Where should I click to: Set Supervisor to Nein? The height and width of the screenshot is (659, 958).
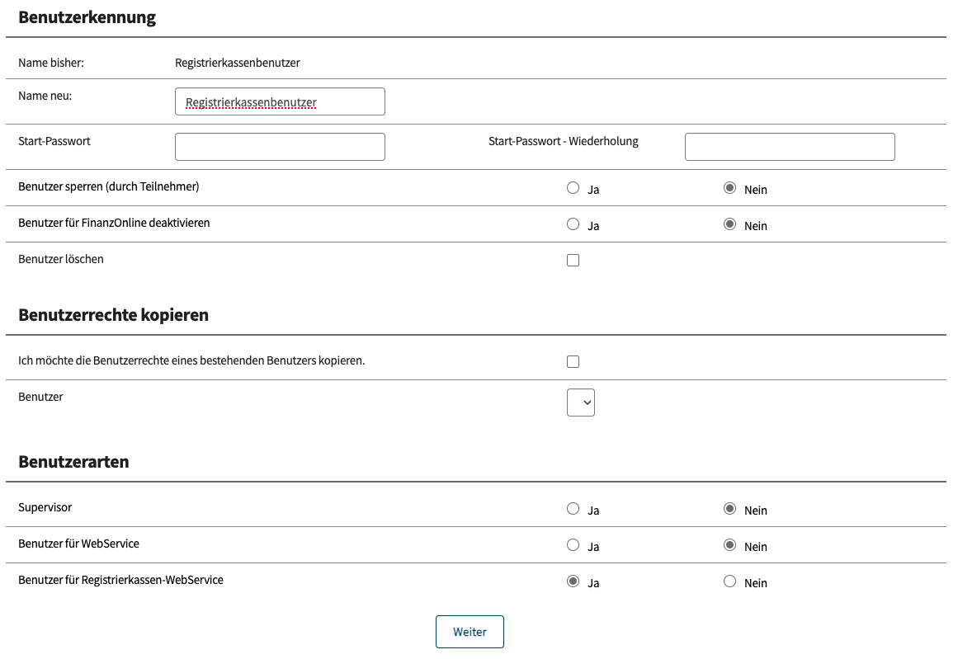(729, 509)
